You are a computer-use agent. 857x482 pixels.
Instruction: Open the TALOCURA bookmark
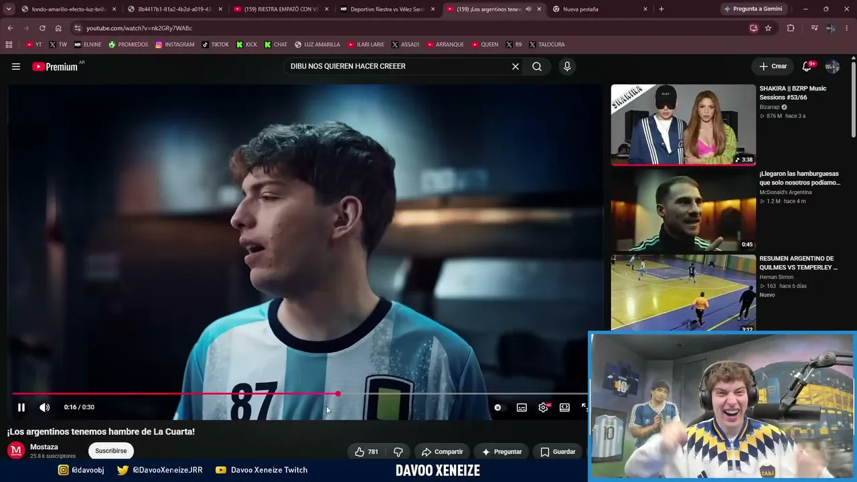(546, 45)
